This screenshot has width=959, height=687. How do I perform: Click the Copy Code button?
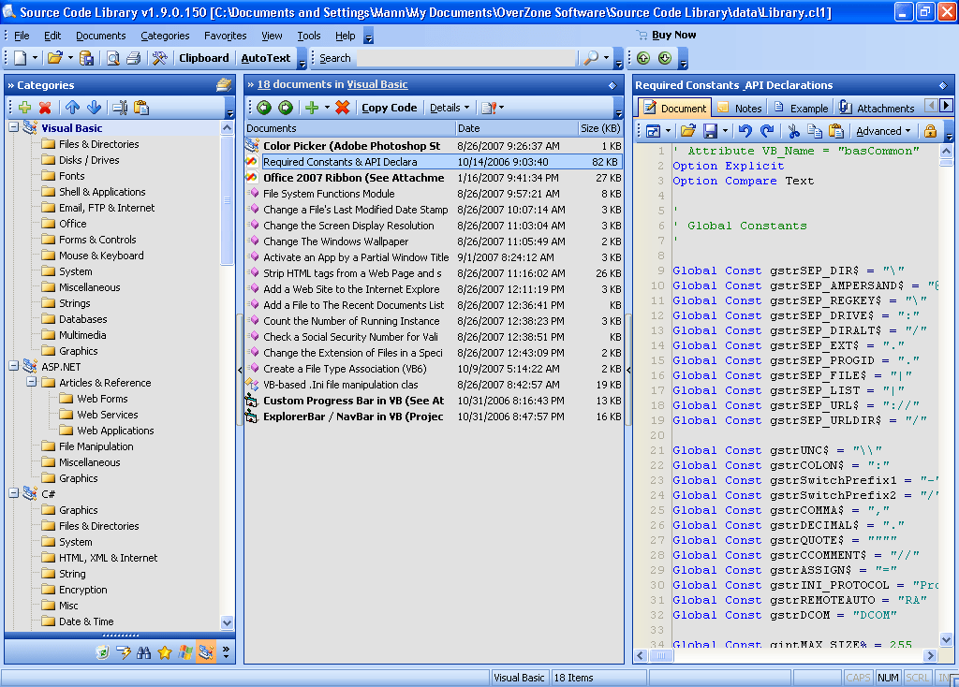[x=388, y=107]
